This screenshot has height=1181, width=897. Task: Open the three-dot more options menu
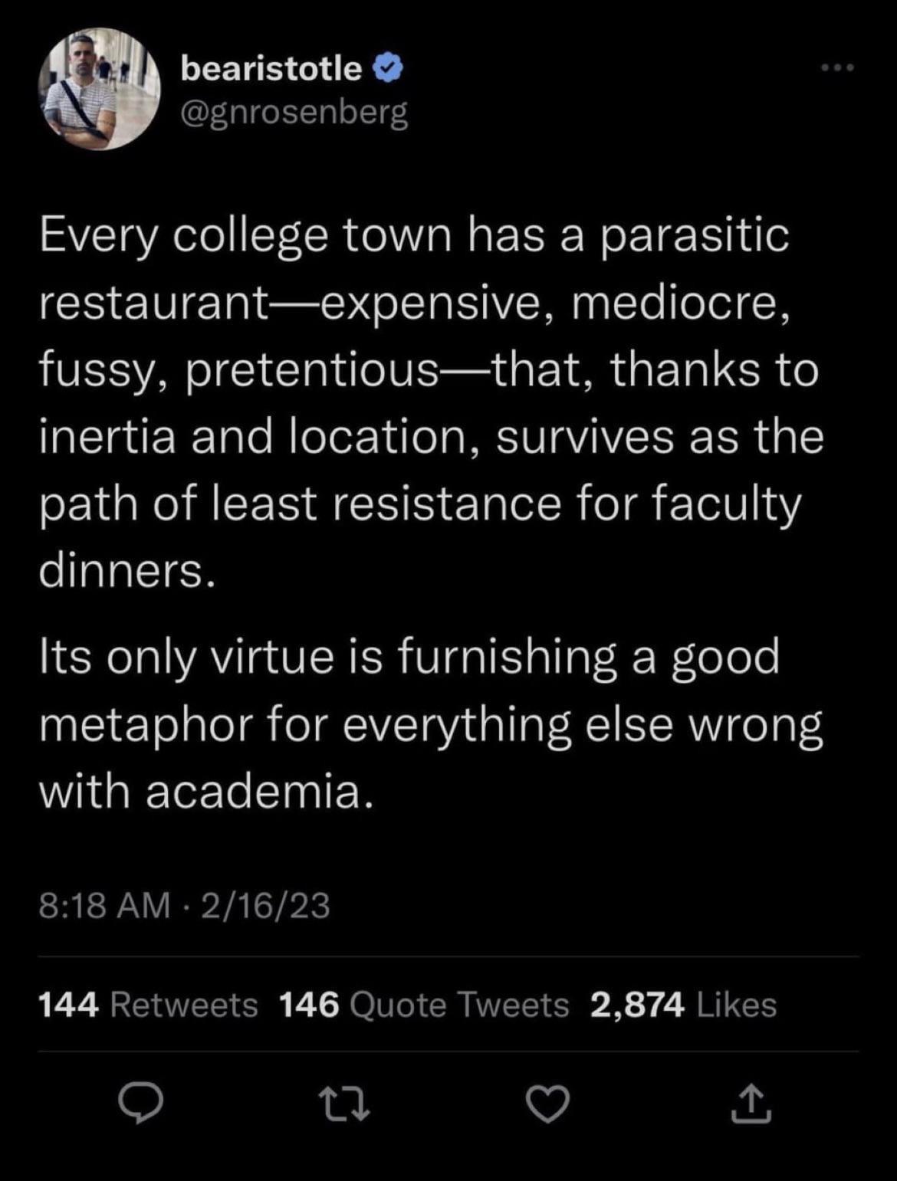pyautogui.click(x=836, y=68)
